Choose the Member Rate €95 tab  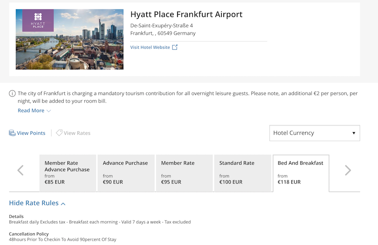coord(184,173)
